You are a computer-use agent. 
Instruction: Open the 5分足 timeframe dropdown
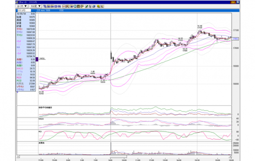click(x=36, y=6)
